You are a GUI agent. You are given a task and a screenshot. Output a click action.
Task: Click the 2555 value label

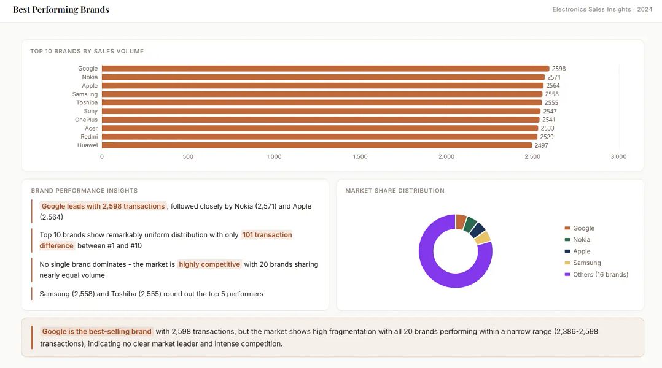pyautogui.click(x=551, y=103)
